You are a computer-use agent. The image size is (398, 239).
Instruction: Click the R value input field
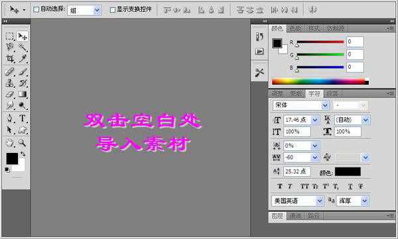(x=355, y=42)
